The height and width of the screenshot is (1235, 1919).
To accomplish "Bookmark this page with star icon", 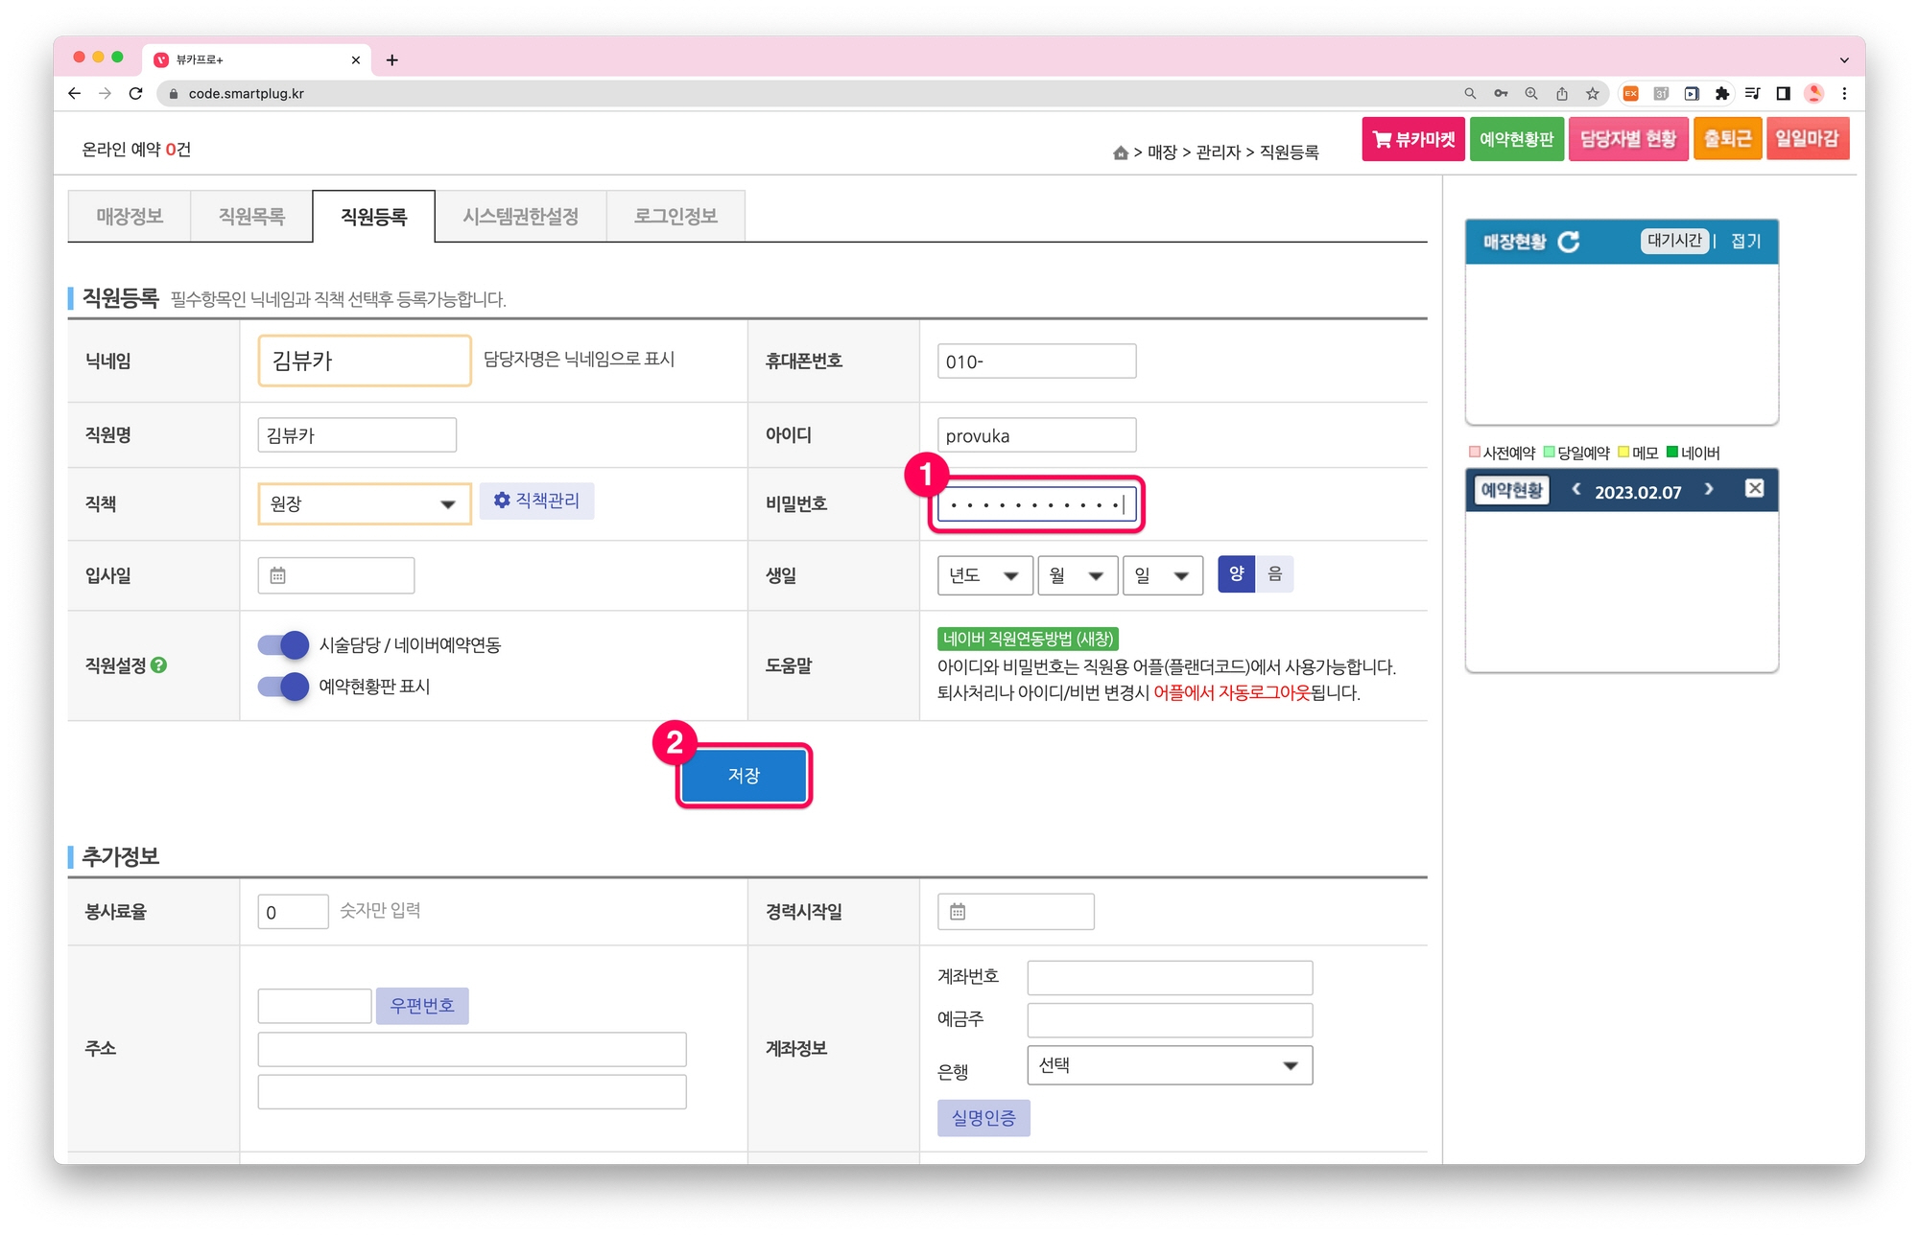I will pyautogui.click(x=1592, y=93).
